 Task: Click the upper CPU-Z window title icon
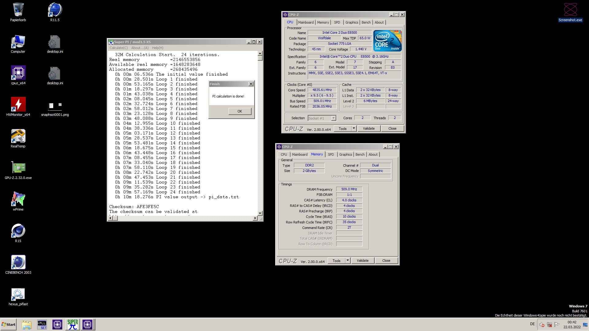click(x=285, y=15)
